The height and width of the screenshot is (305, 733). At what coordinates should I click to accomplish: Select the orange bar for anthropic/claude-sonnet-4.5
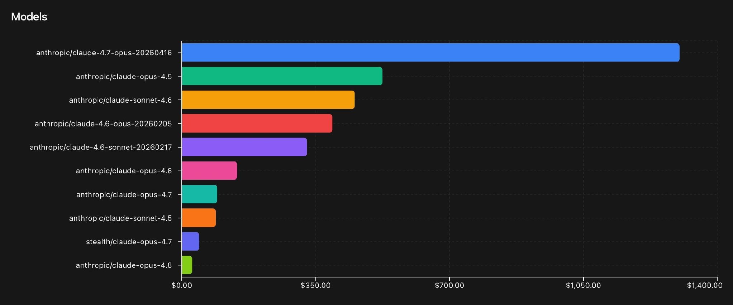click(x=199, y=218)
